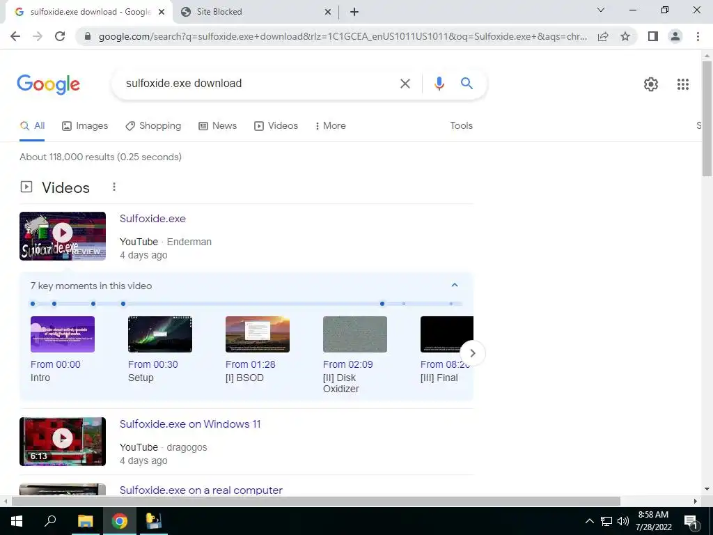Click the horizontal scrollbar thumb
This screenshot has width=713, height=535.
[316, 502]
